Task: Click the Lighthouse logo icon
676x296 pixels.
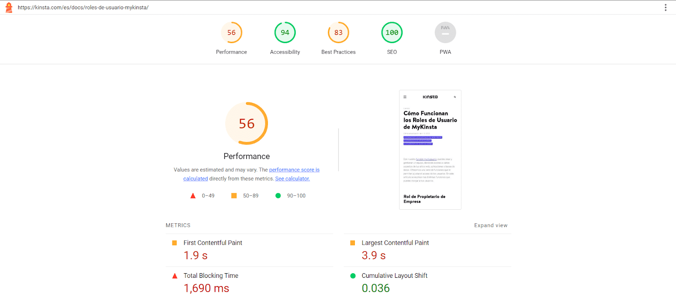Action: click(8, 8)
